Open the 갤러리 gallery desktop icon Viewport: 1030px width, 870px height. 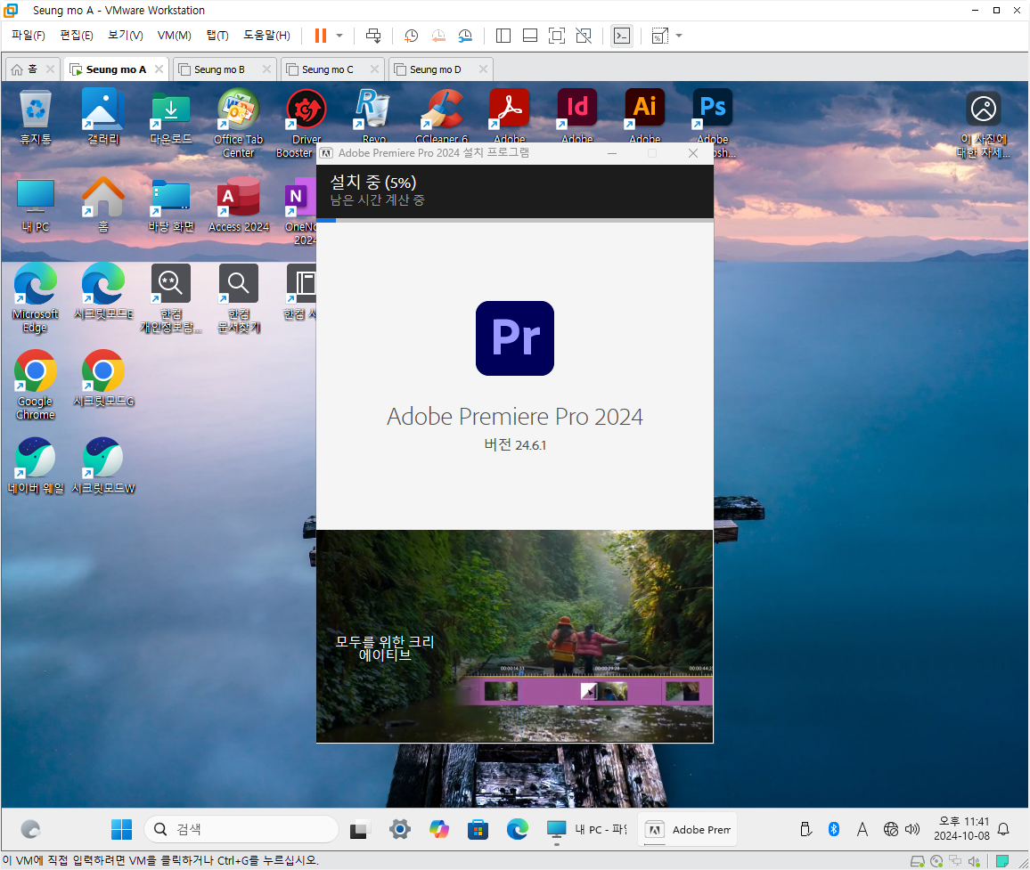click(x=103, y=117)
